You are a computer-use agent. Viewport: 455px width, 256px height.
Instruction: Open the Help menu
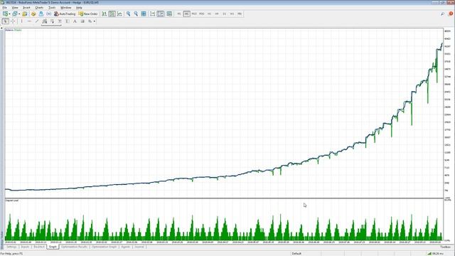tap(79, 8)
